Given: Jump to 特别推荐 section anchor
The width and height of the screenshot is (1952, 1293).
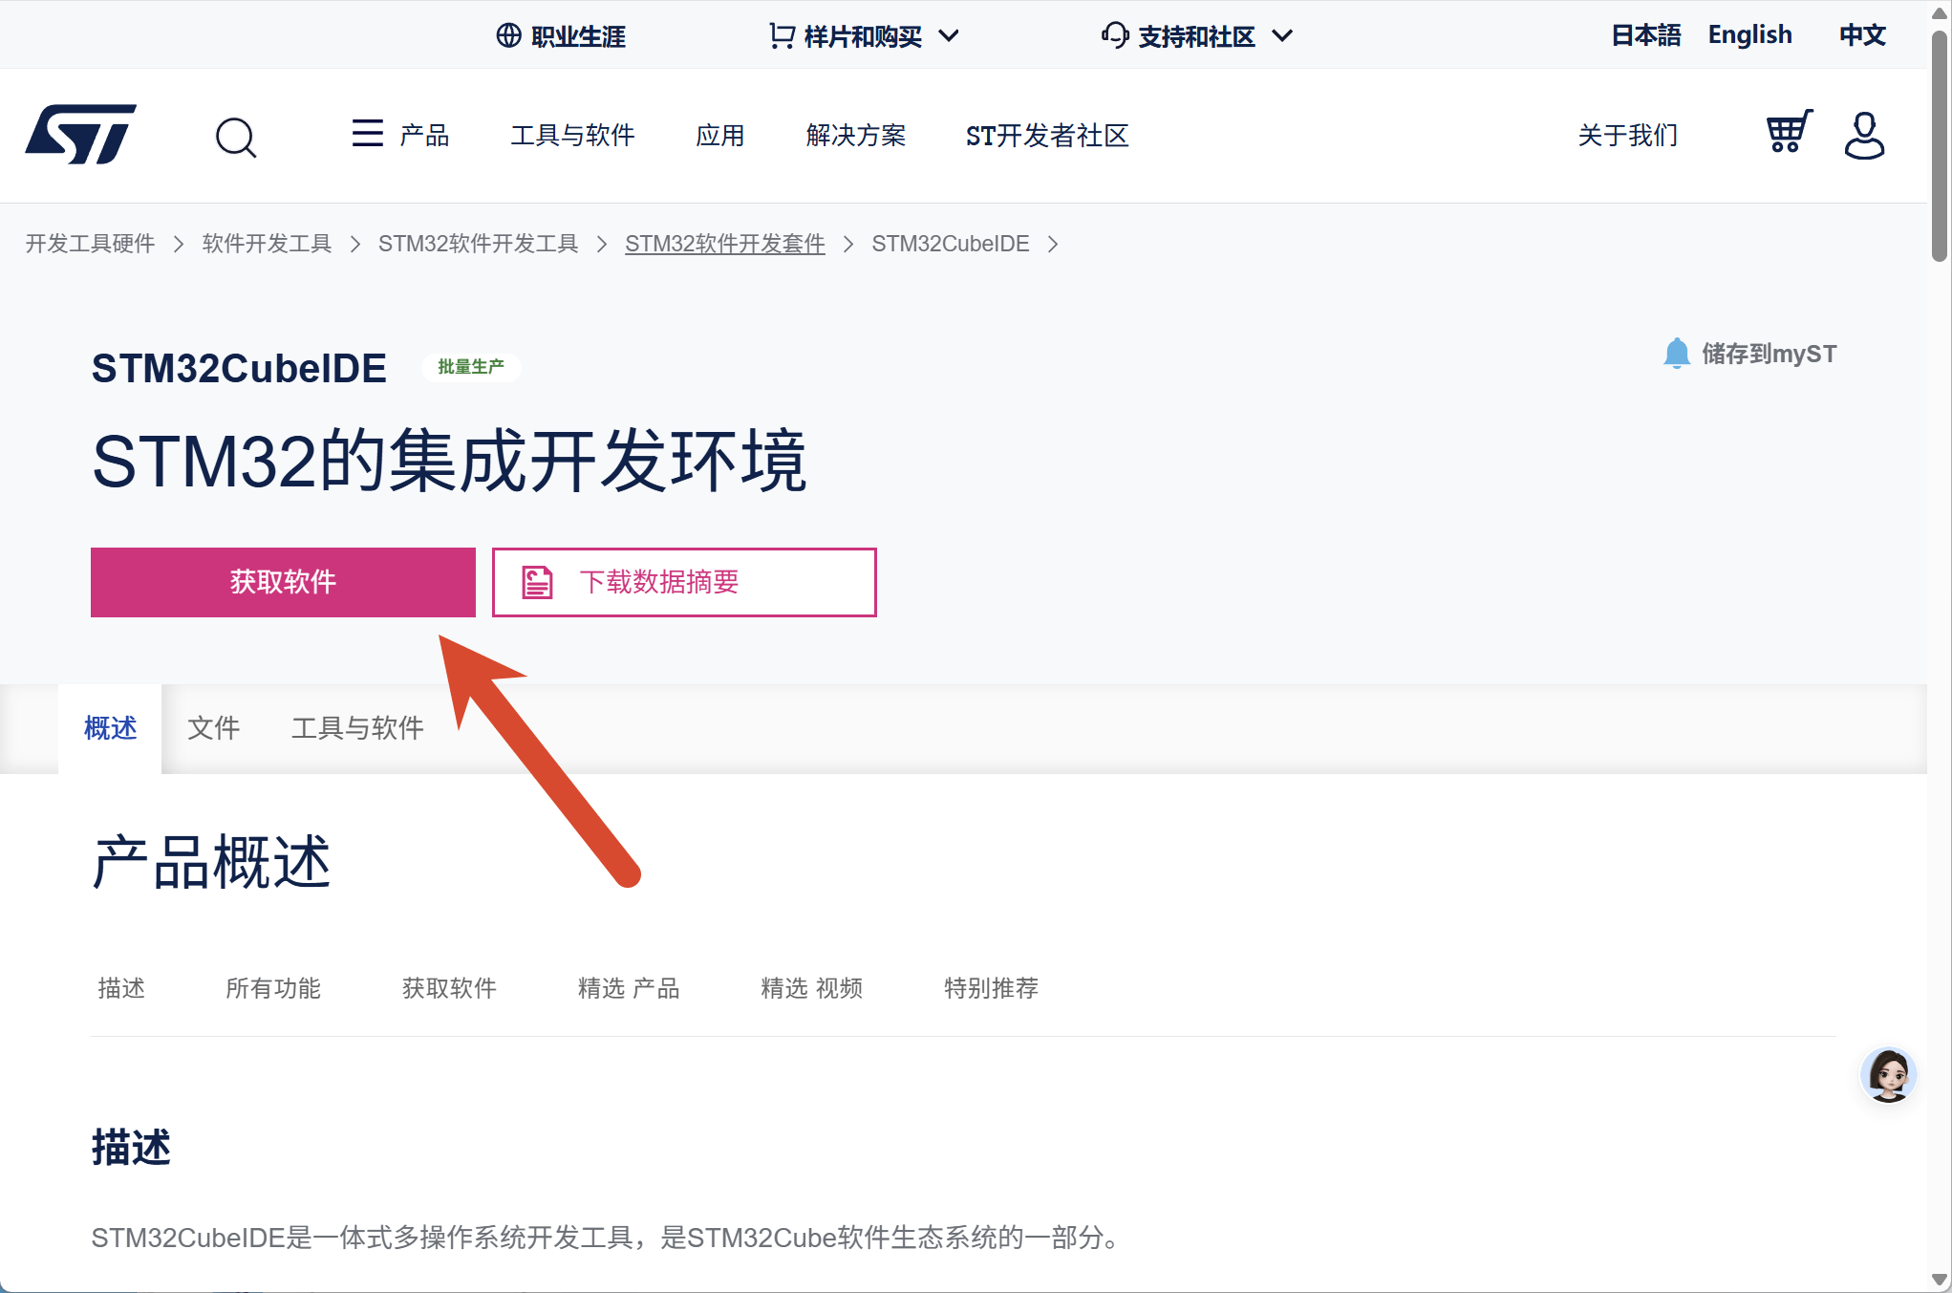Looking at the screenshot, I should coord(991,988).
